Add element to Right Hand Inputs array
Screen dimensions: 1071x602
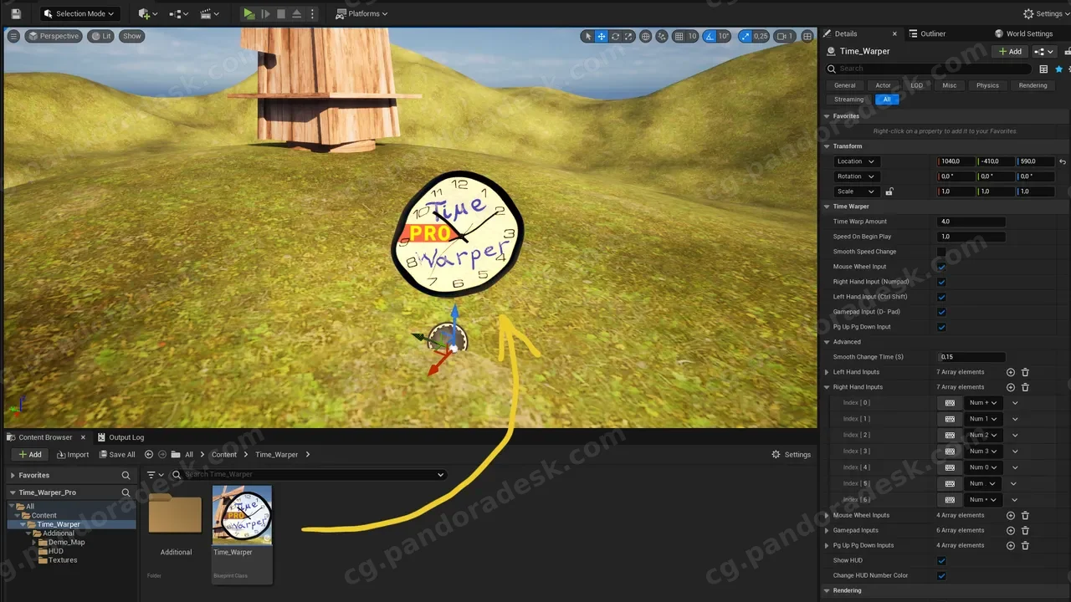tap(1011, 387)
